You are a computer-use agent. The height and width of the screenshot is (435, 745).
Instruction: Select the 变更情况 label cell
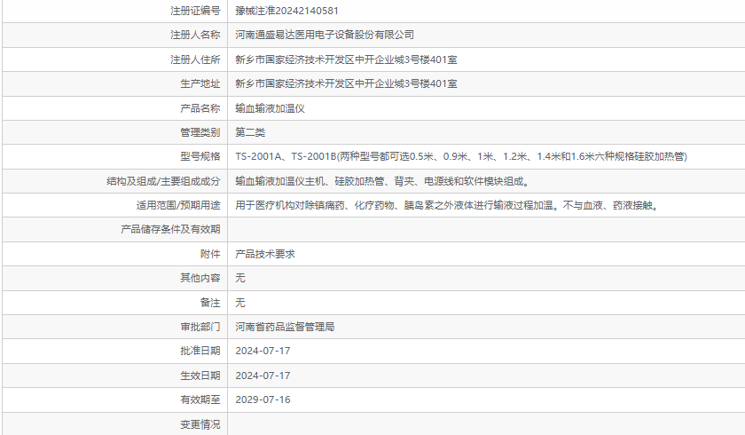[x=200, y=424]
